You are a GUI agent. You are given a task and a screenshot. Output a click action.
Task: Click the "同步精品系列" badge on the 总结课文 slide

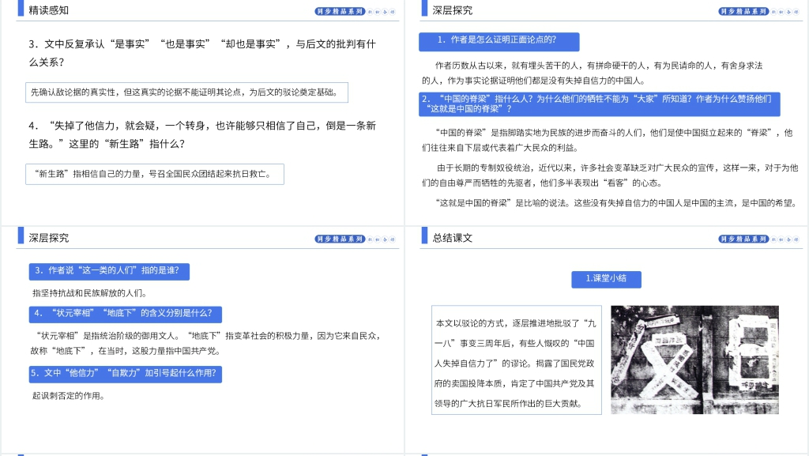pyautogui.click(x=743, y=239)
